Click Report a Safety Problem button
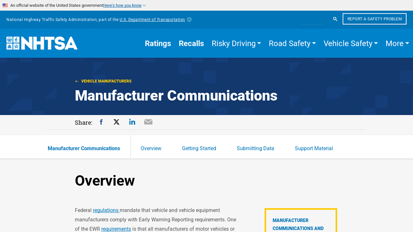Viewport: 413px width, 232px height. click(x=374, y=19)
